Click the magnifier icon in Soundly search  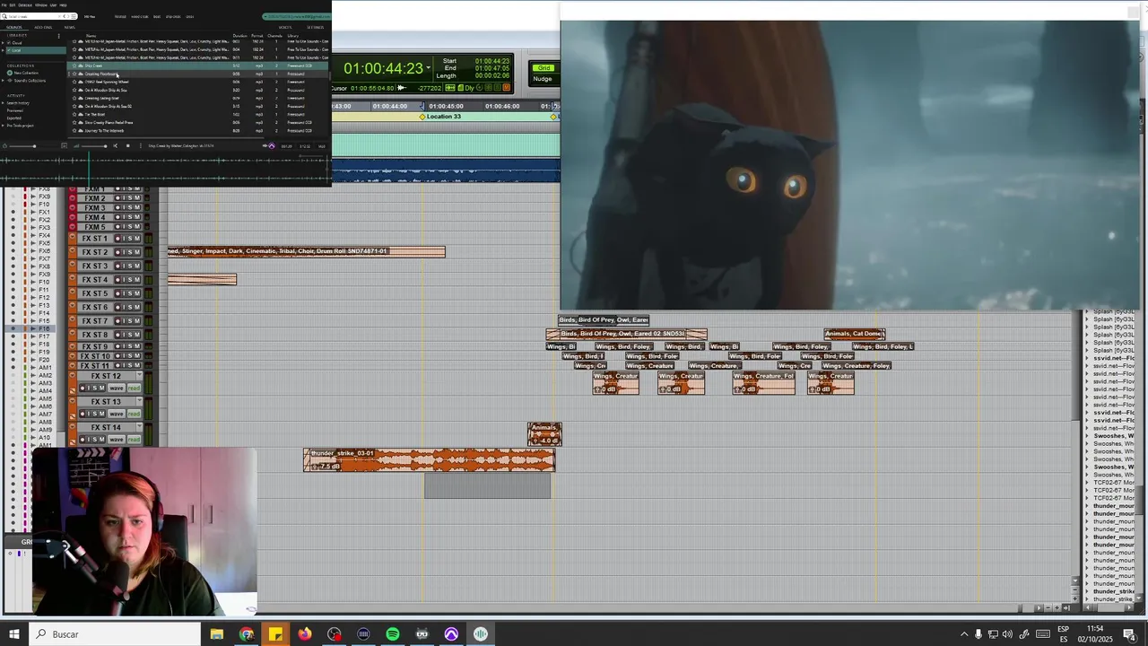(4, 16)
